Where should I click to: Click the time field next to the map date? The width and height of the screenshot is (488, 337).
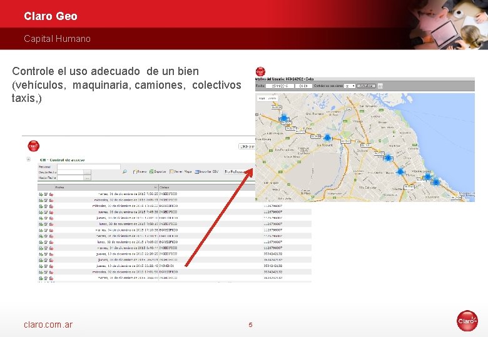303,86
